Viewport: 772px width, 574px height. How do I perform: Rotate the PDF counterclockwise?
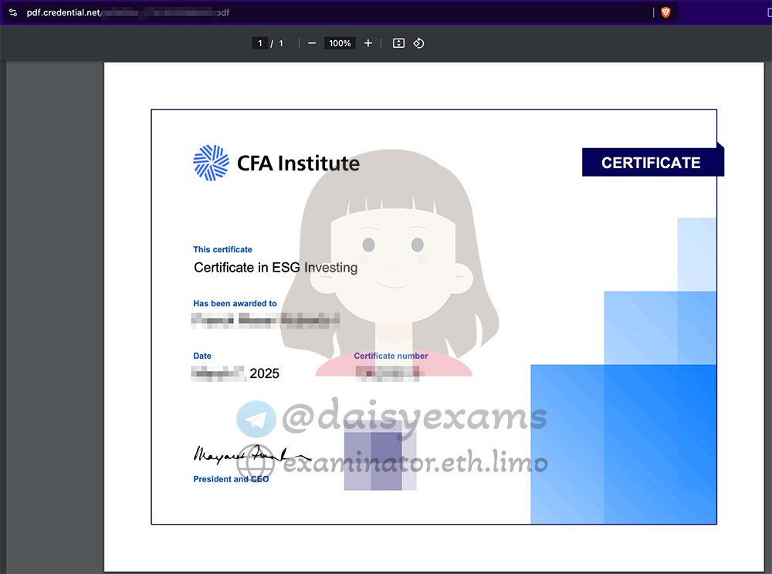pyautogui.click(x=418, y=43)
